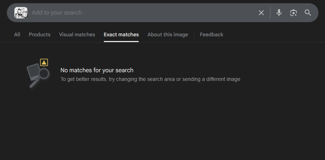Click the Exact matches tab
Image resolution: width=325 pixels, height=160 pixels.
click(x=121, y=34)
